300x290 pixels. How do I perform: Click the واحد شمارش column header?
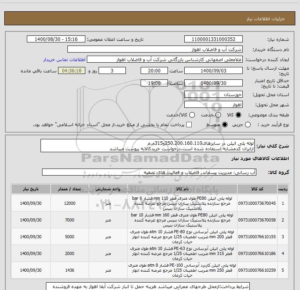coord(108,189)
